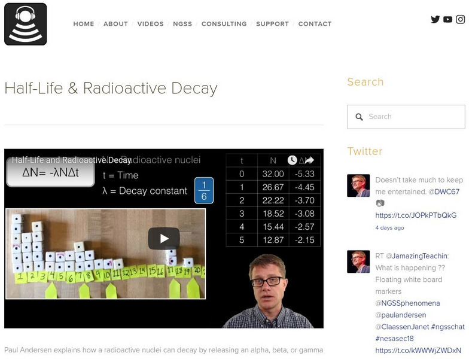Image resolution: width=469 pixels, height=359 pixels.
Task: Open the About menu item
Action: [115, 24]
